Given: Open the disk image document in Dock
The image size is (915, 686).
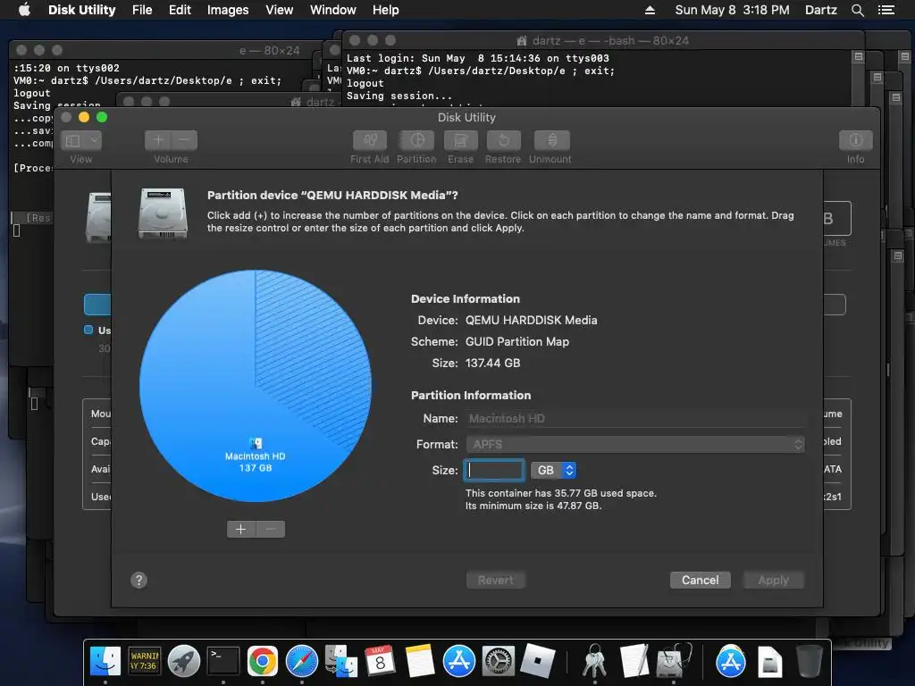Looking at the screenshot, I should click(770, 662).
